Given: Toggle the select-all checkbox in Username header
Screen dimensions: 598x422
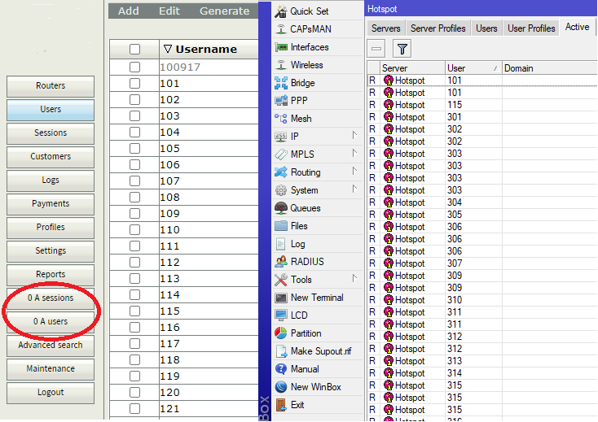Looking at the screenshot, I should [134, 49].
